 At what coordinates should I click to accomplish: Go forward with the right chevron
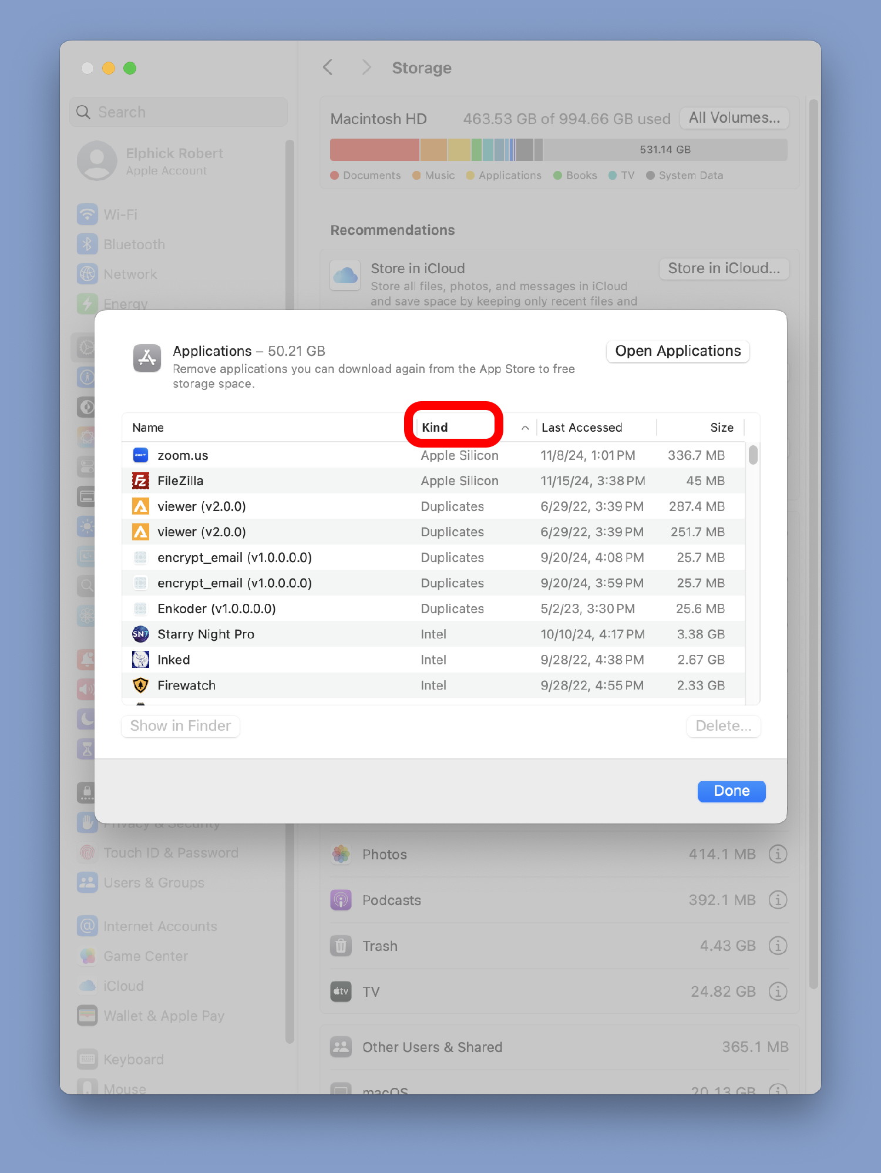[366, 68]
